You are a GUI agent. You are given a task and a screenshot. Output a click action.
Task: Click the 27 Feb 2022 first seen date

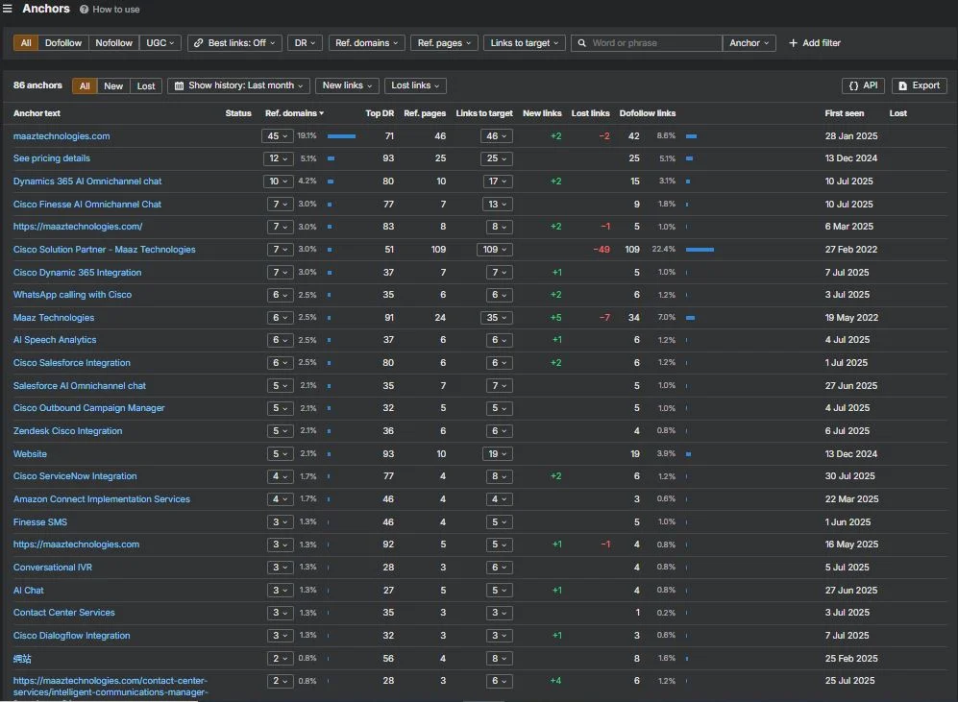(x=850, y=250)
